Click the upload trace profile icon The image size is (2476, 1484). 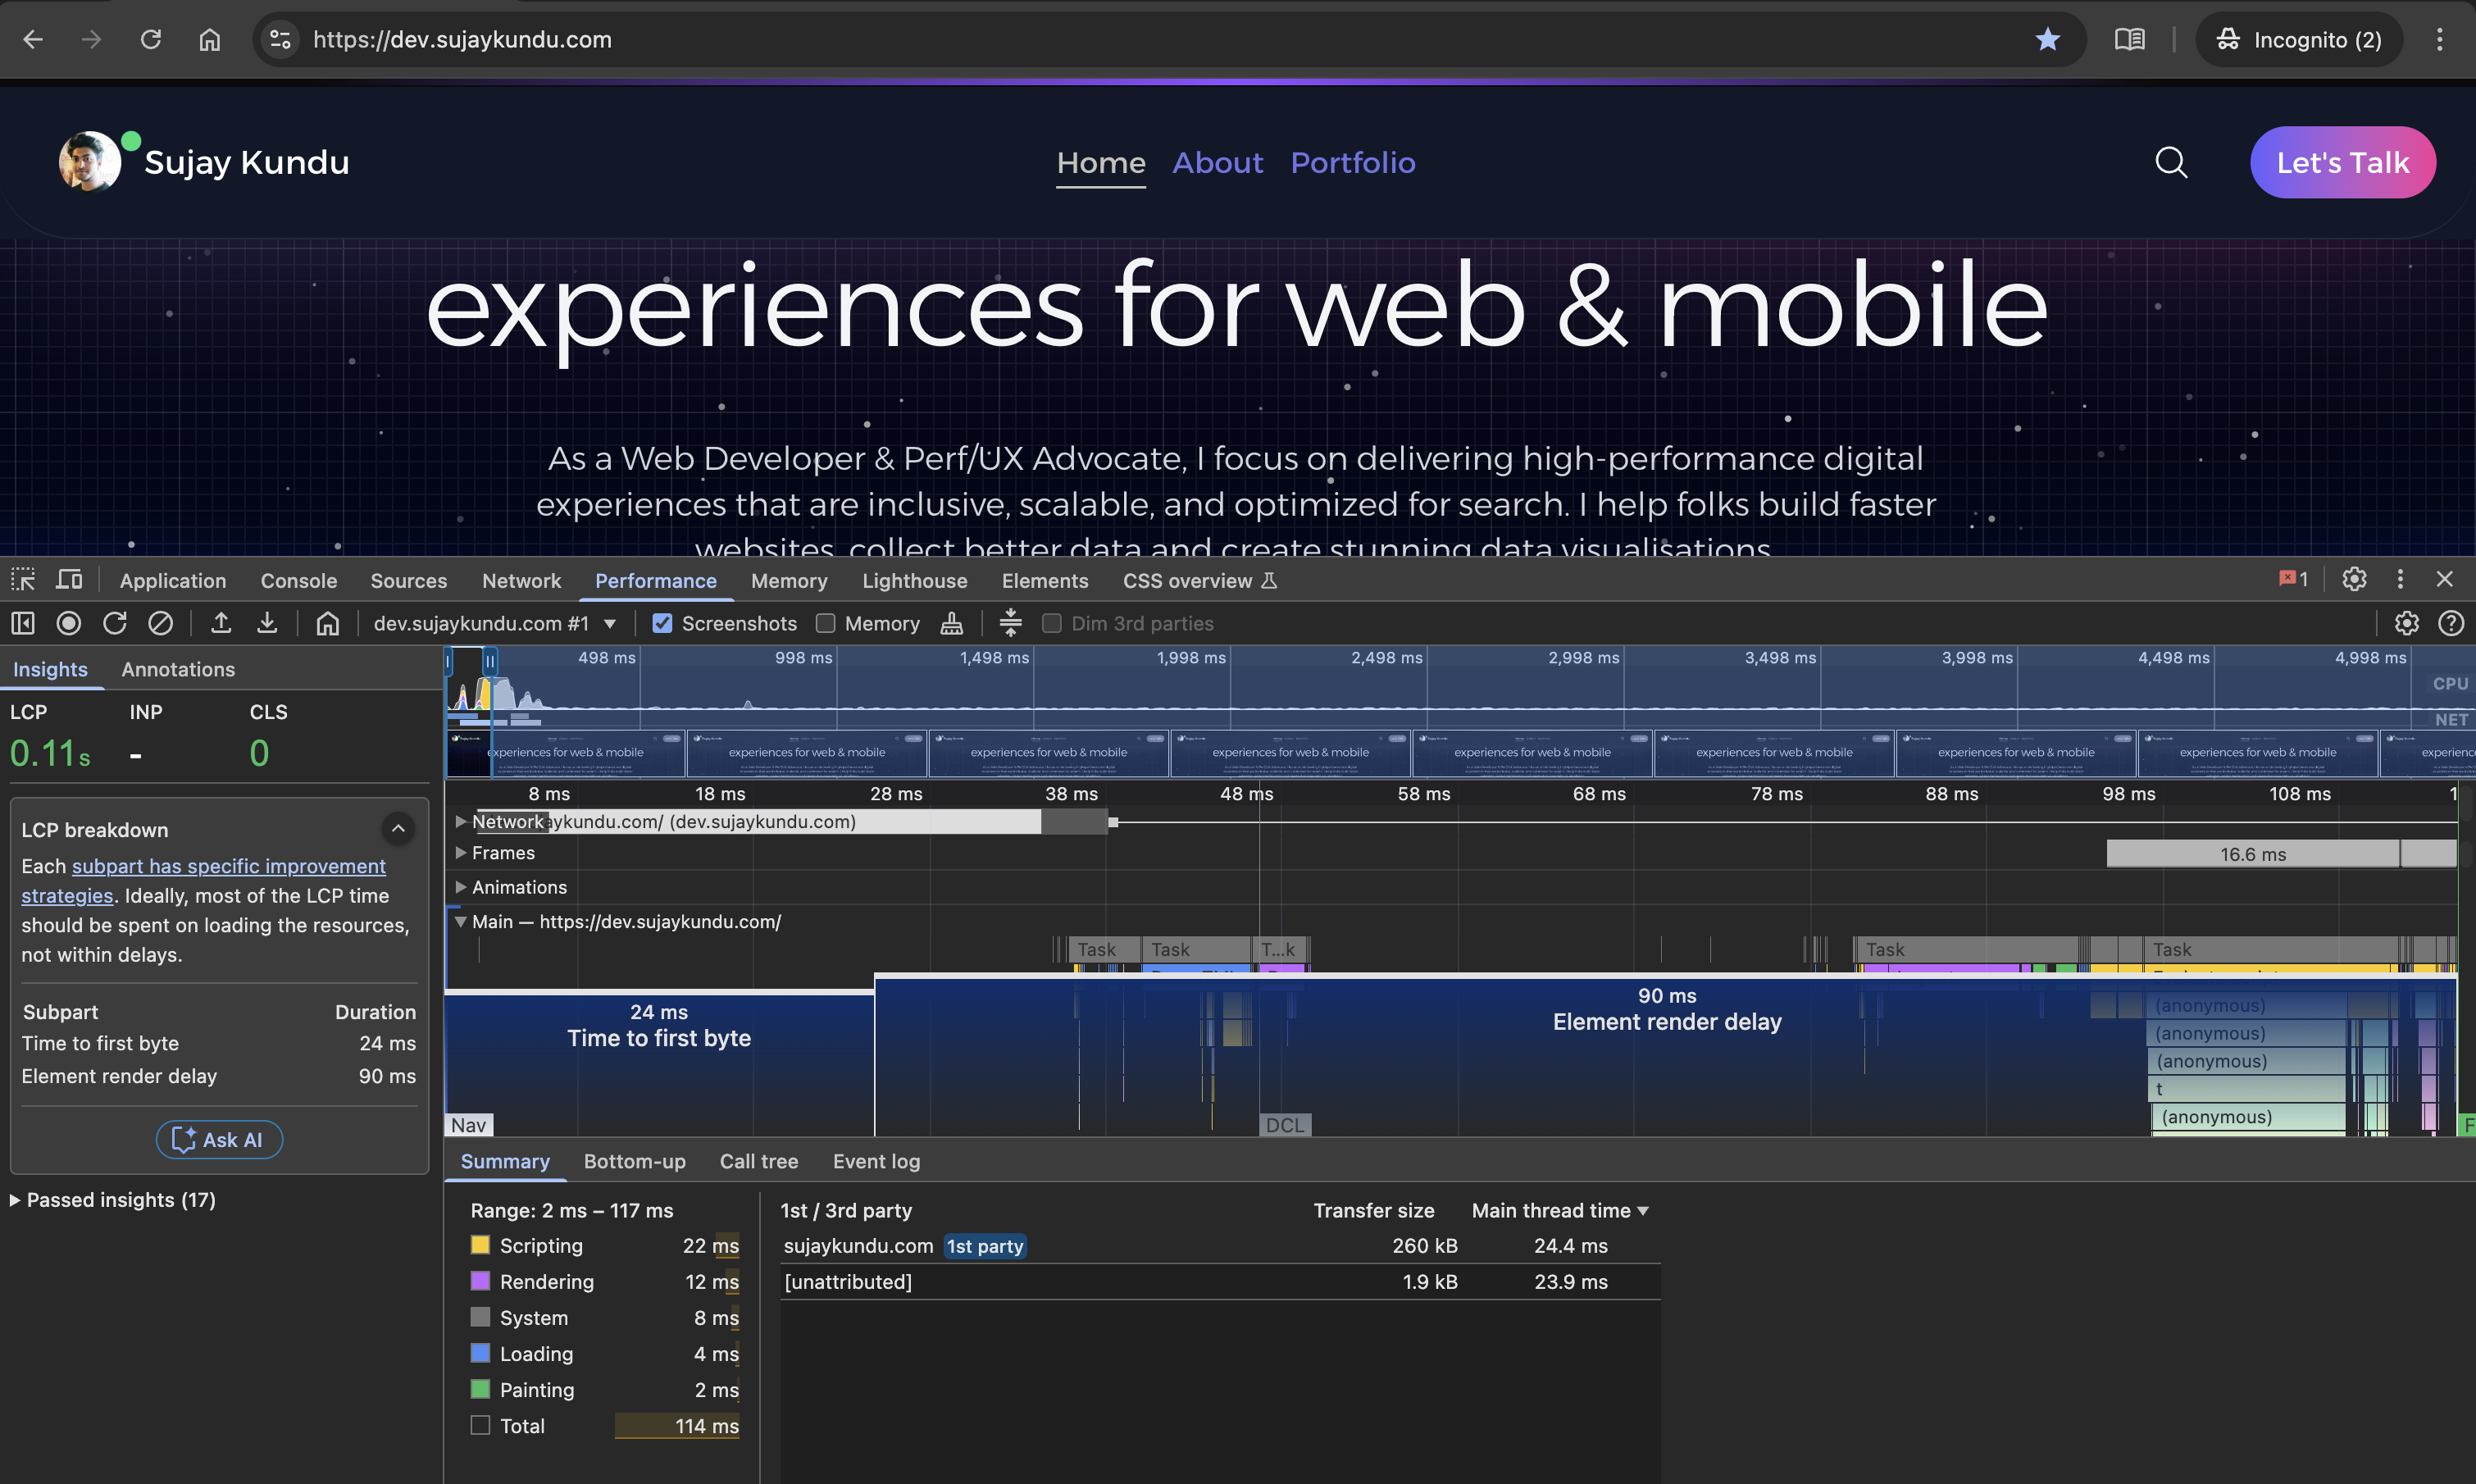point(221,623)
